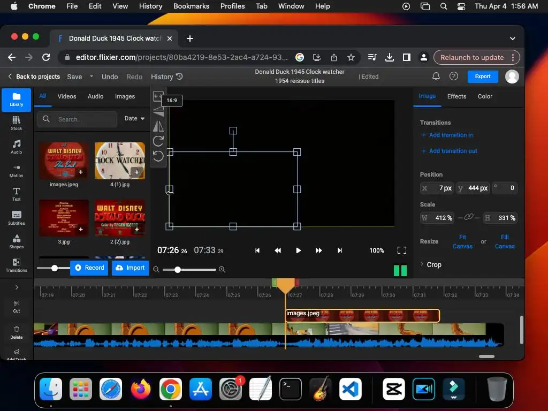Click the library Search field

(x=77, y=119)
